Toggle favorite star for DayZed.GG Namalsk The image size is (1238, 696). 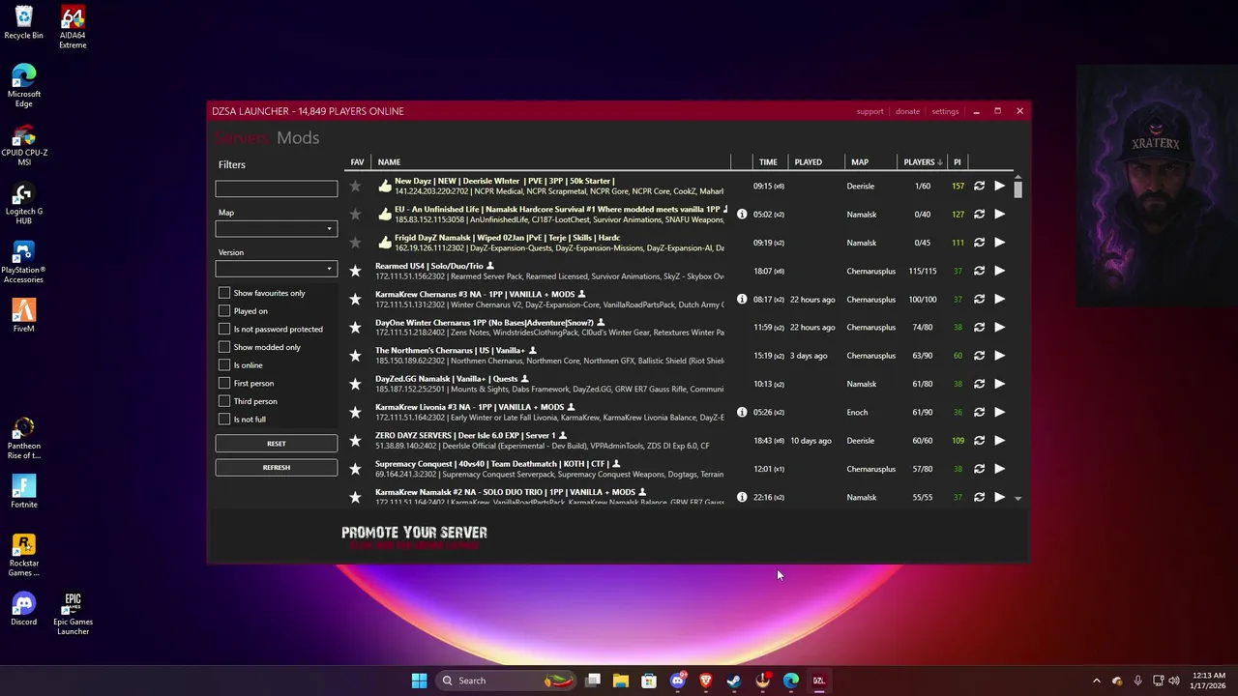[355, 384]
